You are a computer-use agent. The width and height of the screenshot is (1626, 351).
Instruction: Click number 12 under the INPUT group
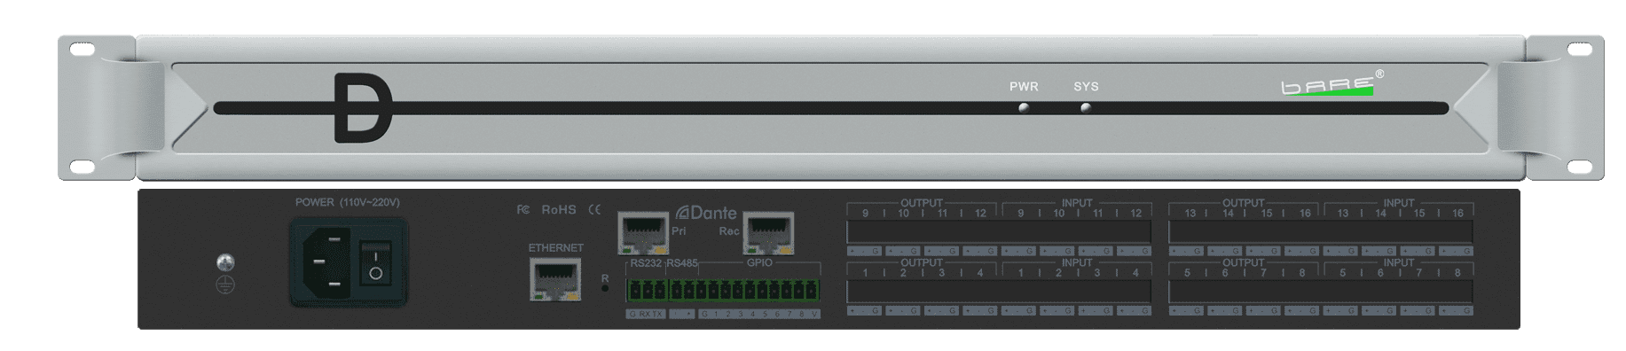1135,214
